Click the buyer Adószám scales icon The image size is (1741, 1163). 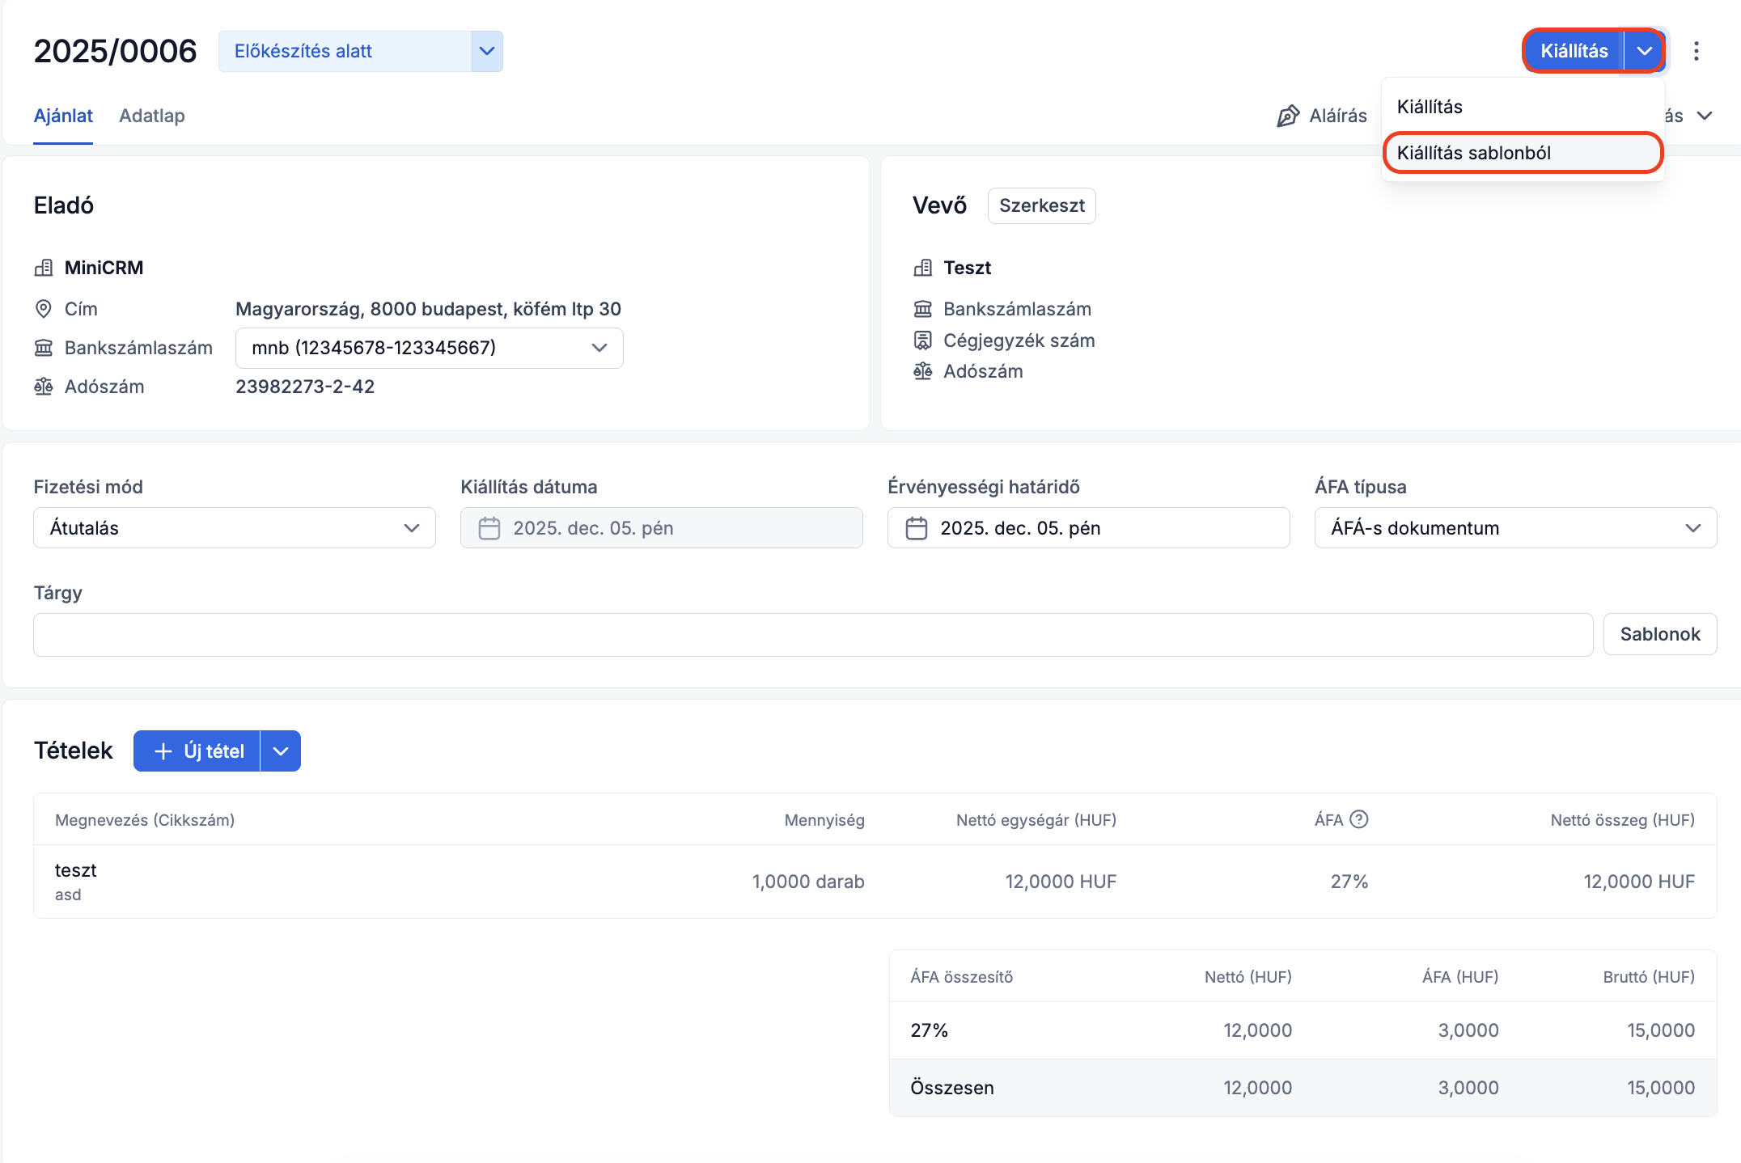tap(922, 371)
